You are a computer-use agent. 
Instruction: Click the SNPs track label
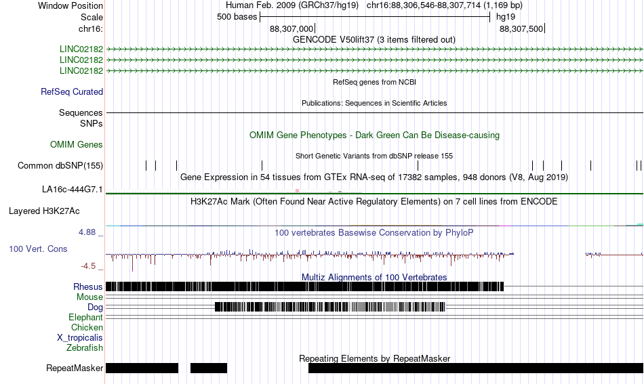coord(92,123)
